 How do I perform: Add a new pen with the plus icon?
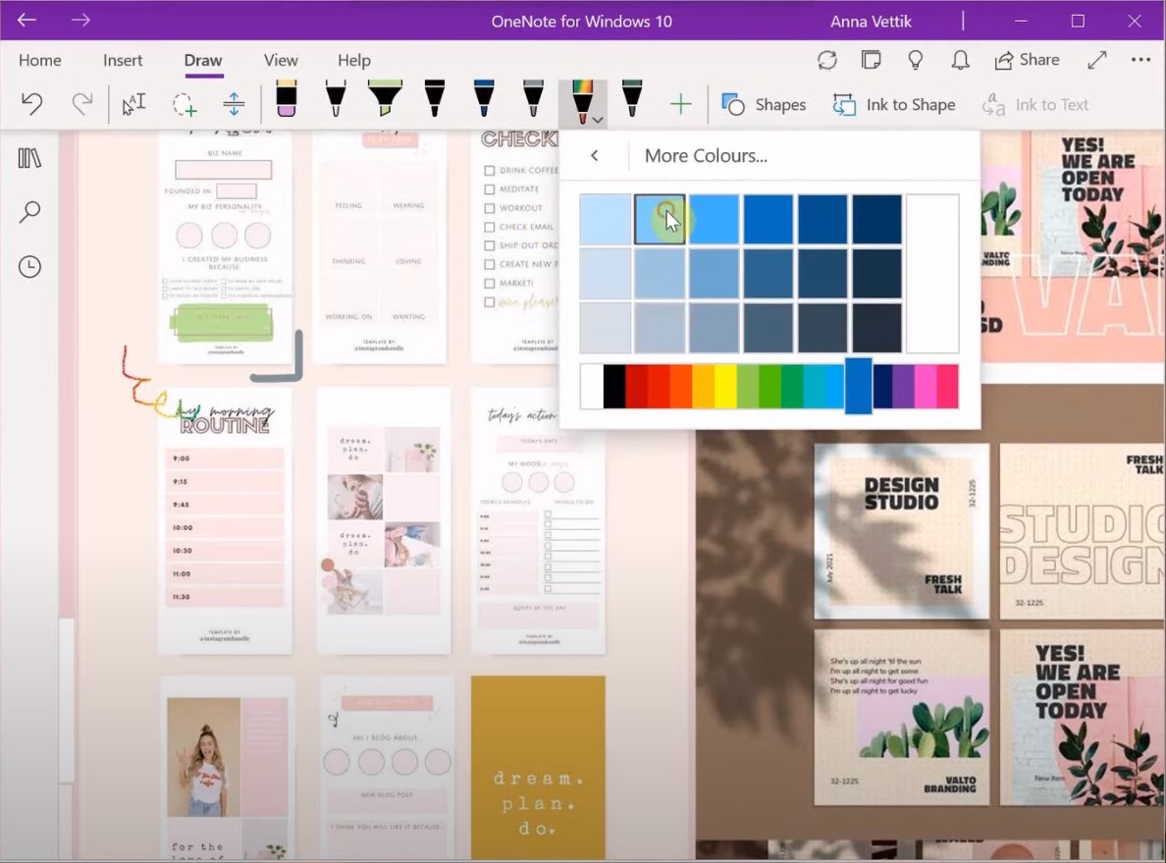point(680,104)
